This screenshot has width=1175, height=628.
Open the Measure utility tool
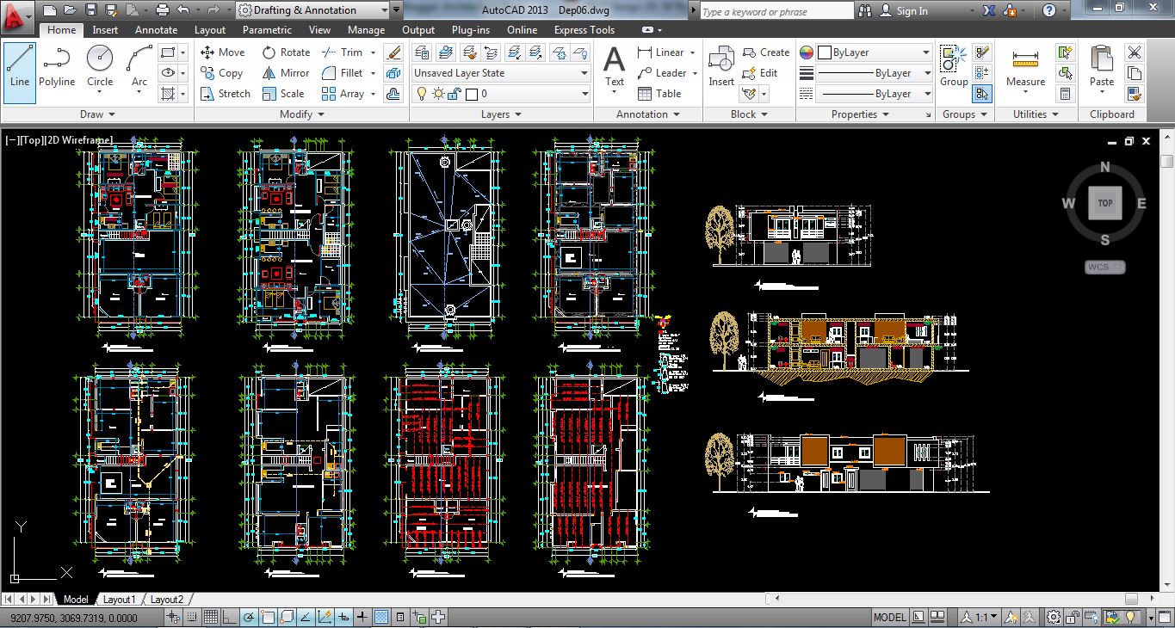1025,69
